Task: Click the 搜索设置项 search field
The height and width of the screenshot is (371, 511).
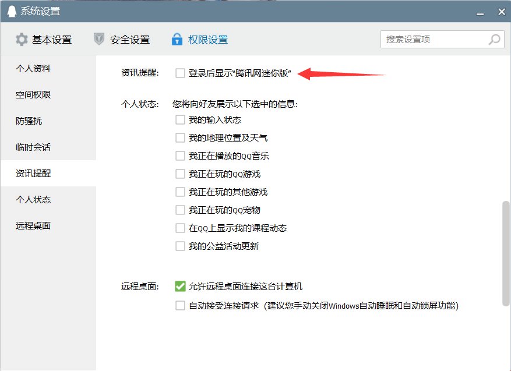Action: (x=431, y=39)
